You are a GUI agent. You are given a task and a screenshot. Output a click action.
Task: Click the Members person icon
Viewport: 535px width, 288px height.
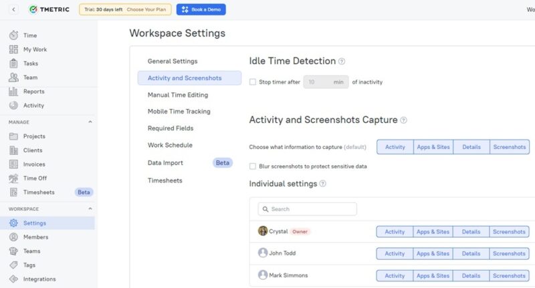tap(13, 237)
